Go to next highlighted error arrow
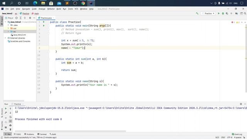Screen dimensions: 247x139 245,22
